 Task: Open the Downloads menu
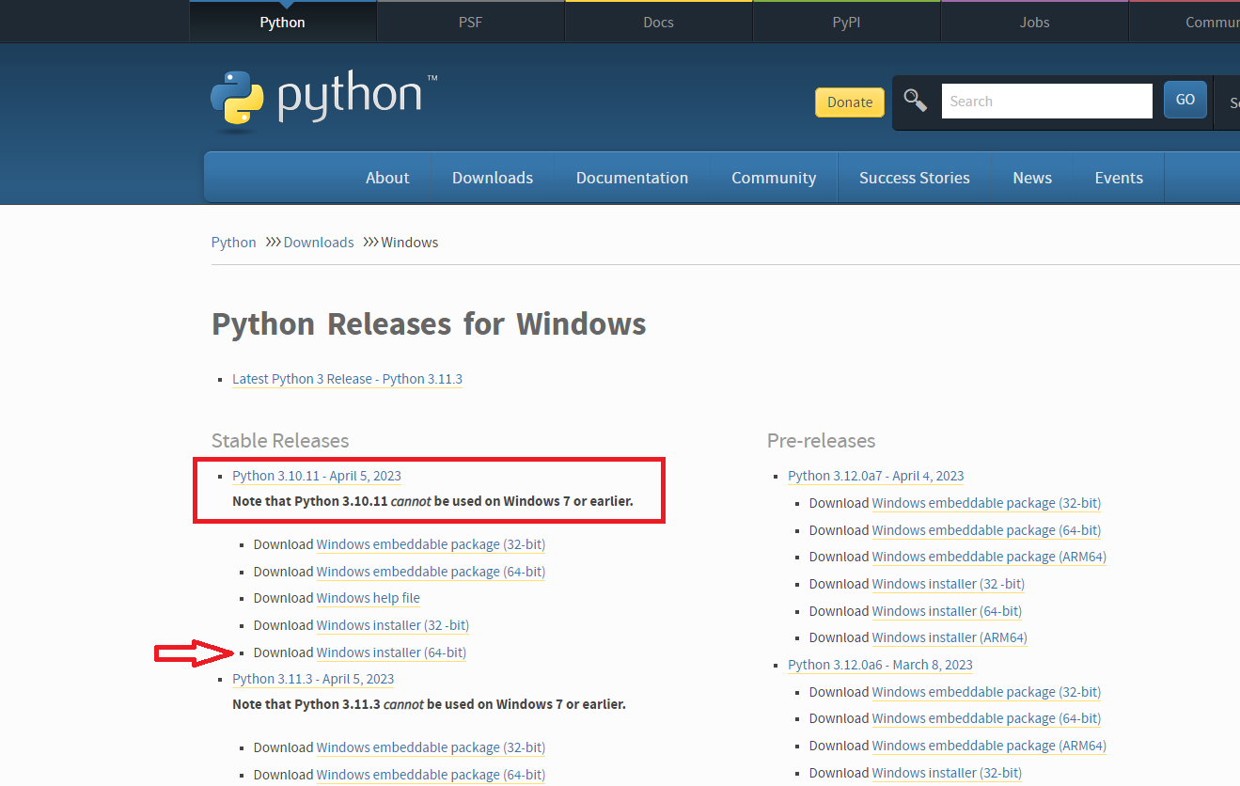tap(493, 178)
